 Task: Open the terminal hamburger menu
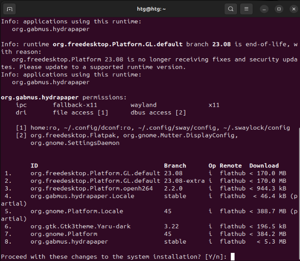246,9
